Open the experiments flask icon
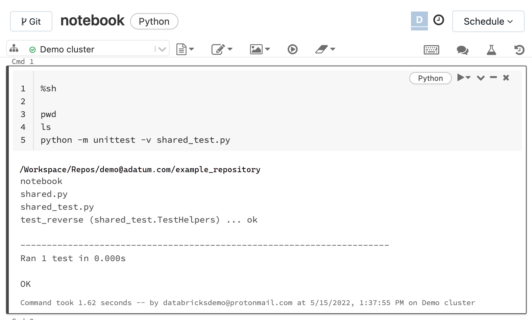Screen dimensions: 532x320 (x=491, y=50)
